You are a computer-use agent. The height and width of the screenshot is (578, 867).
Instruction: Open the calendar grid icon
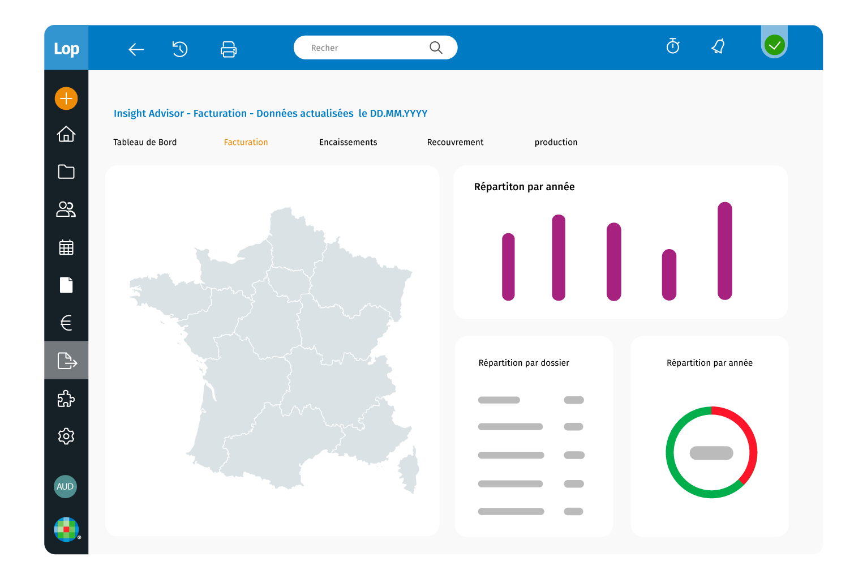coord(66,247)
